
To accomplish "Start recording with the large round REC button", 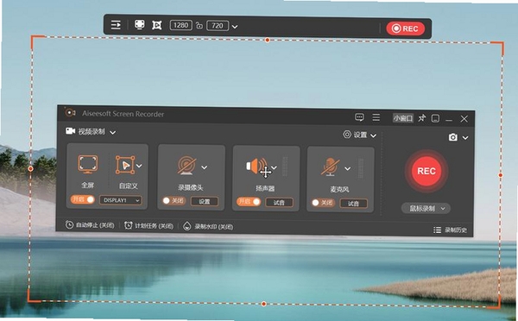I will (426, 171).
